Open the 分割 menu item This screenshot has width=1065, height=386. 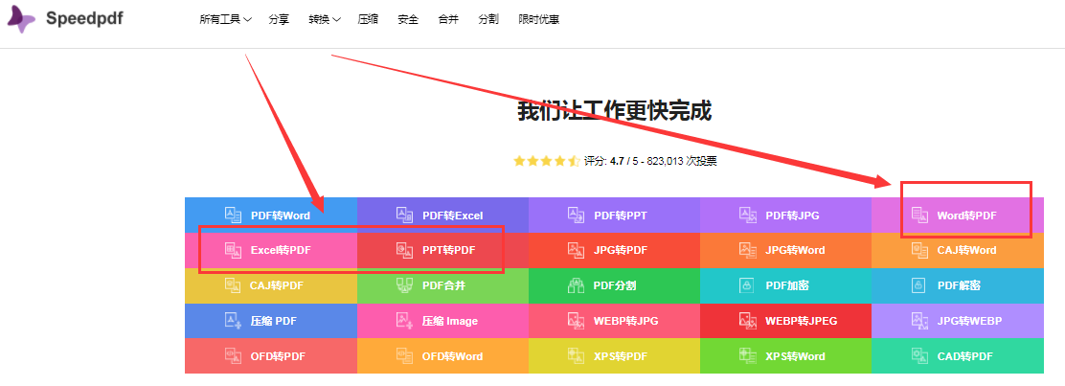click(x=488, y=20)
